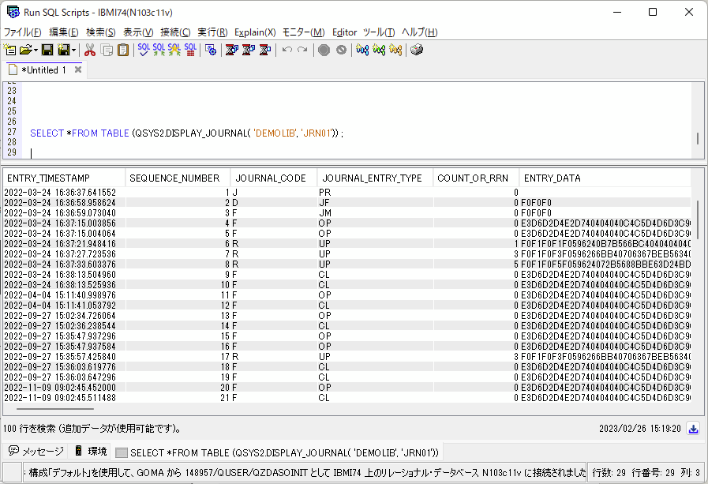
Task: Switch to the 環境 tab
Action: click(x=92, y=451)
